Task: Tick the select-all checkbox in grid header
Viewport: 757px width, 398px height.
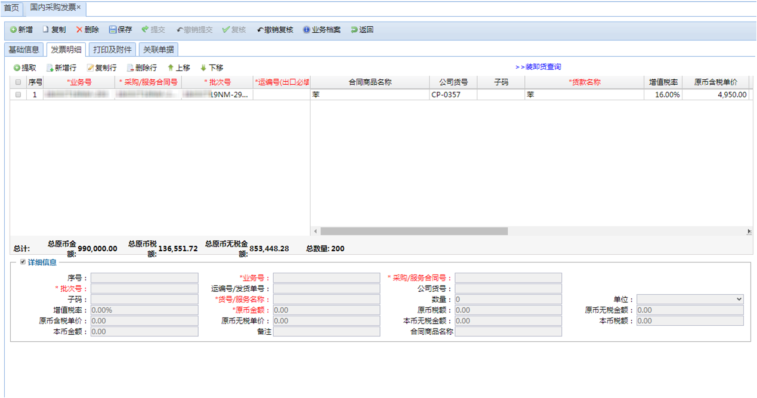Action: click(x=18, y=82)
